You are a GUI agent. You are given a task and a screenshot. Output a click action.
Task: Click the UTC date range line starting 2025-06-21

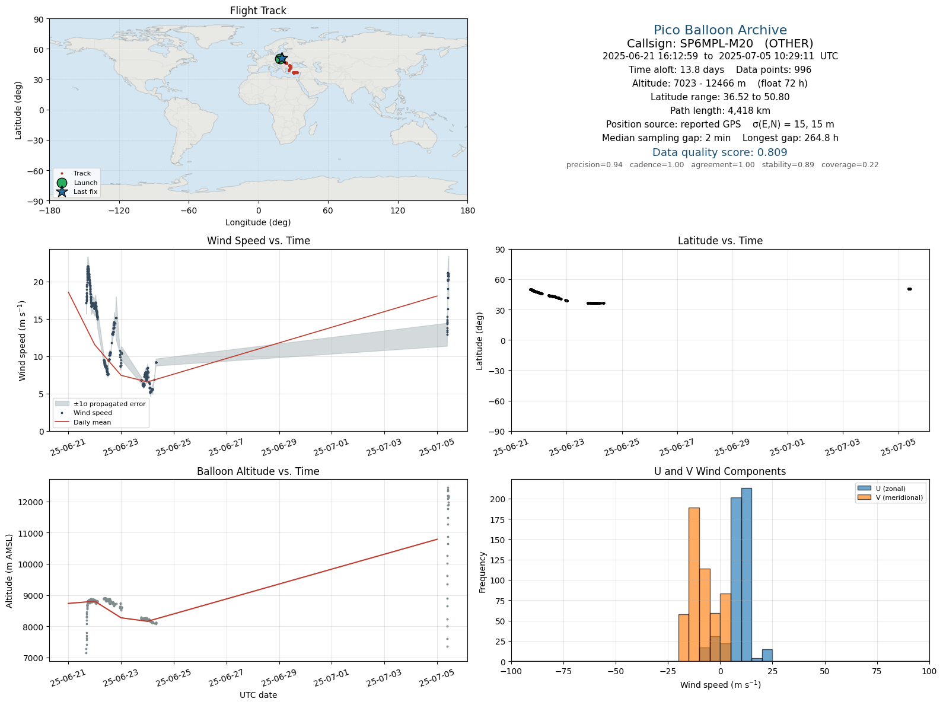coord(720,56)
